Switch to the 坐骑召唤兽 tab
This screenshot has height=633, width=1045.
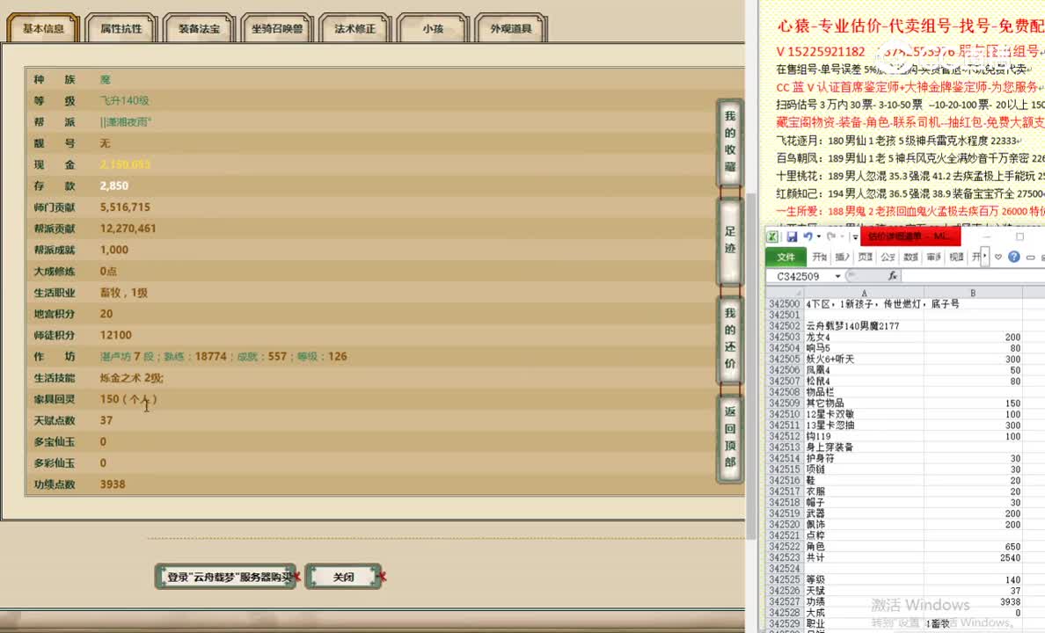(x=276, y=27)
